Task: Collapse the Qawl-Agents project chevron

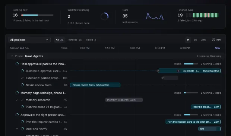Action: (x=12, y=56)
